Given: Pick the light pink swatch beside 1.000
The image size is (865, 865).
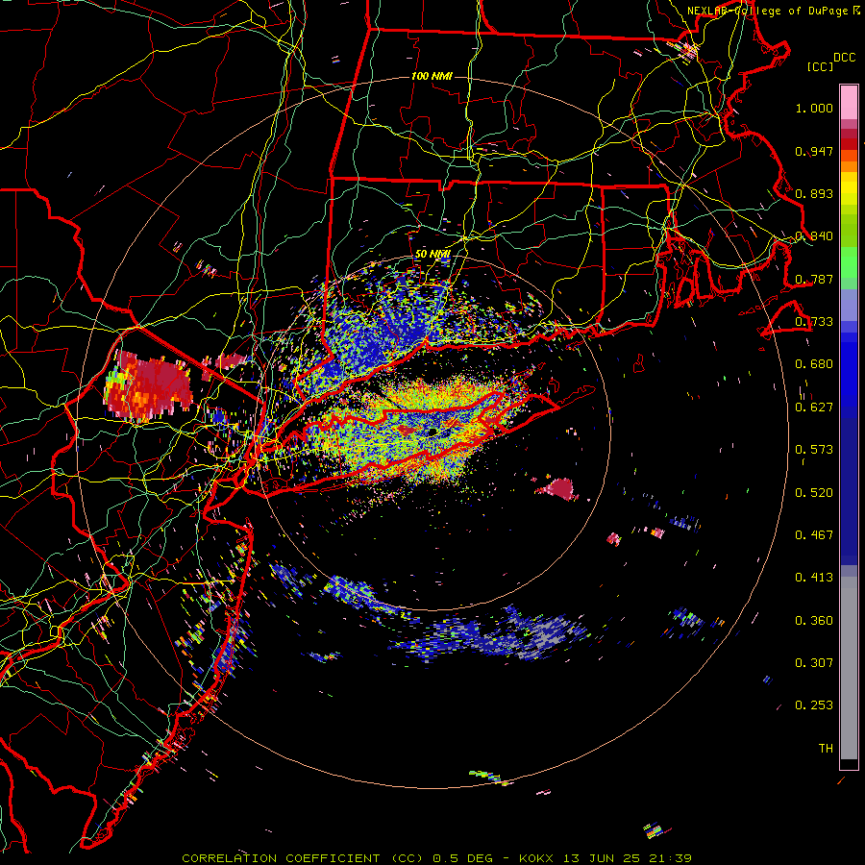Looking at the screenshot, I should [x=849, y=103].
